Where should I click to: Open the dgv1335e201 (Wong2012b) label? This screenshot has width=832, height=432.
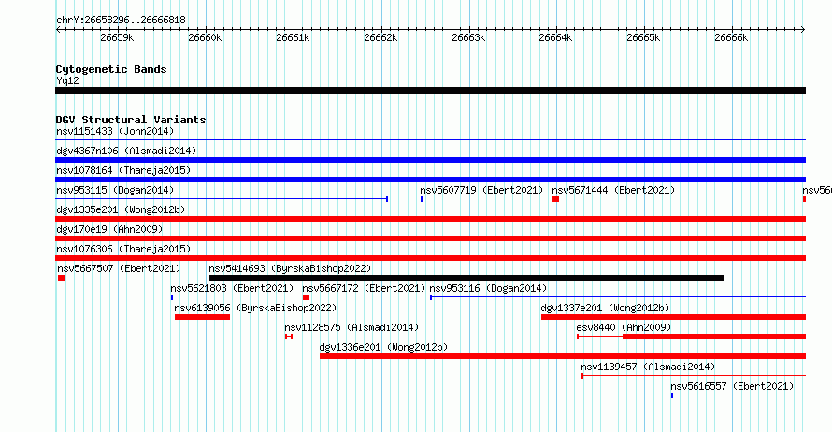[121, 209]
